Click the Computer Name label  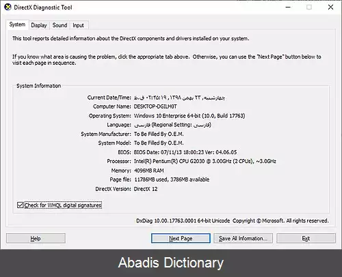(112, 106)
